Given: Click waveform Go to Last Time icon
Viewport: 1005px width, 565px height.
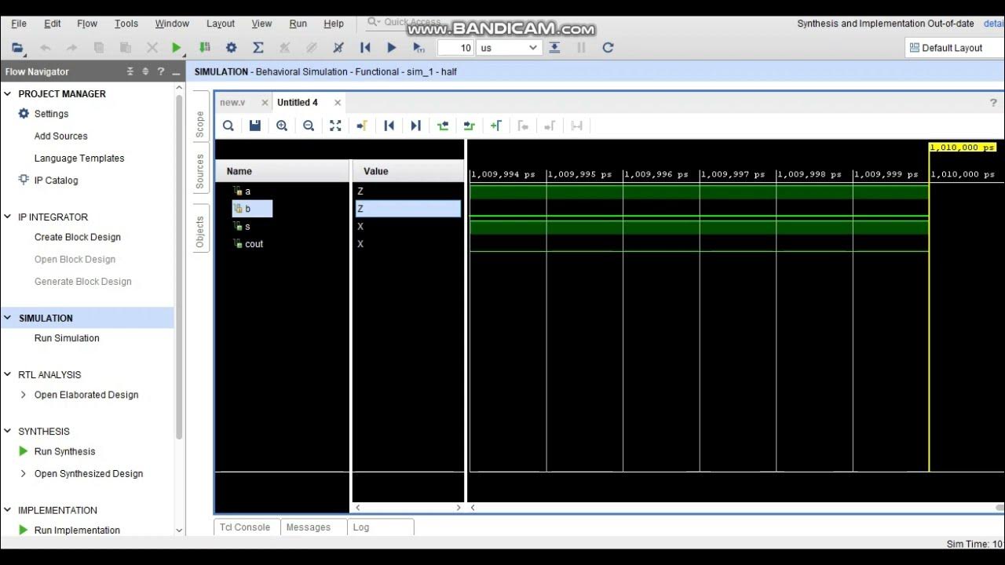Looking at the screenshot, I should (x=416, y=126).
